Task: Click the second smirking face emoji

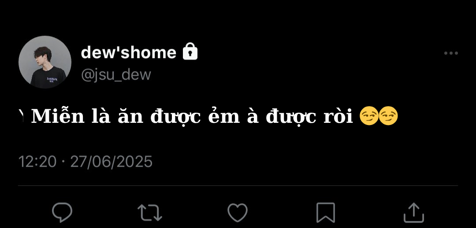Action: click(x=388, y=117)
